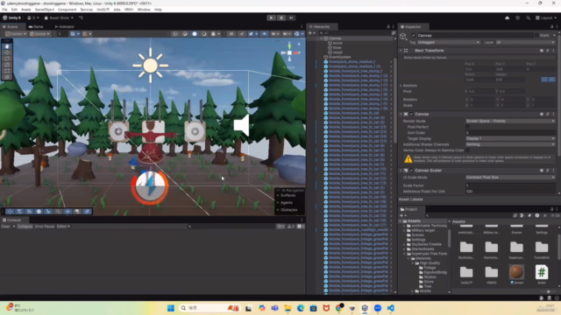Select the Move tool in Scene toolbar

(7, 52)
